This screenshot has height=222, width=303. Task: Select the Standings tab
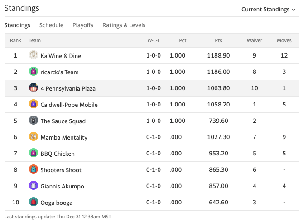click(x=17, y=25)
